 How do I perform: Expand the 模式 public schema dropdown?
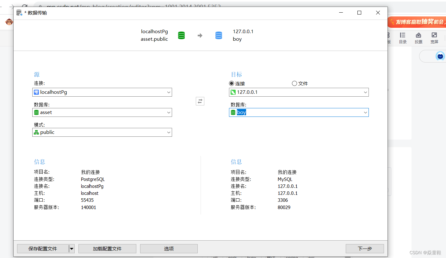click(169, 132)
